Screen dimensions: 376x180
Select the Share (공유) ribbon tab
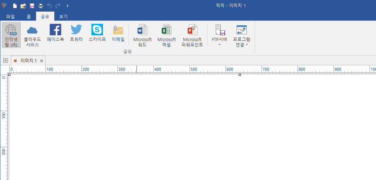point(45,16)
